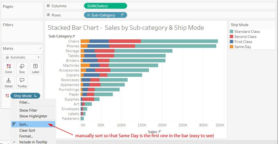Click the sort icon next to Sales axis
Viewport: 278px width, 144px height.
pos(160,132)
